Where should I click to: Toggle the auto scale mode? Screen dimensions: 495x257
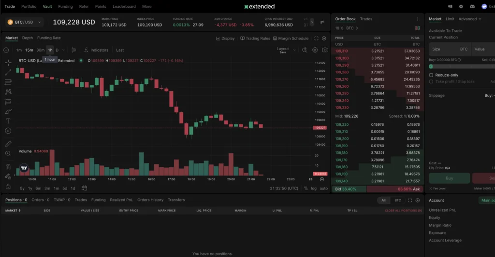tap(323, 189)
